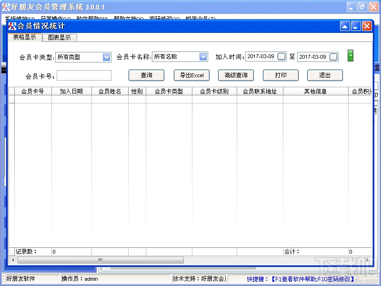This screenshot has width=381, height=286.
Task: Switch to the 图表显示 tab
Action: pos(60,38)
